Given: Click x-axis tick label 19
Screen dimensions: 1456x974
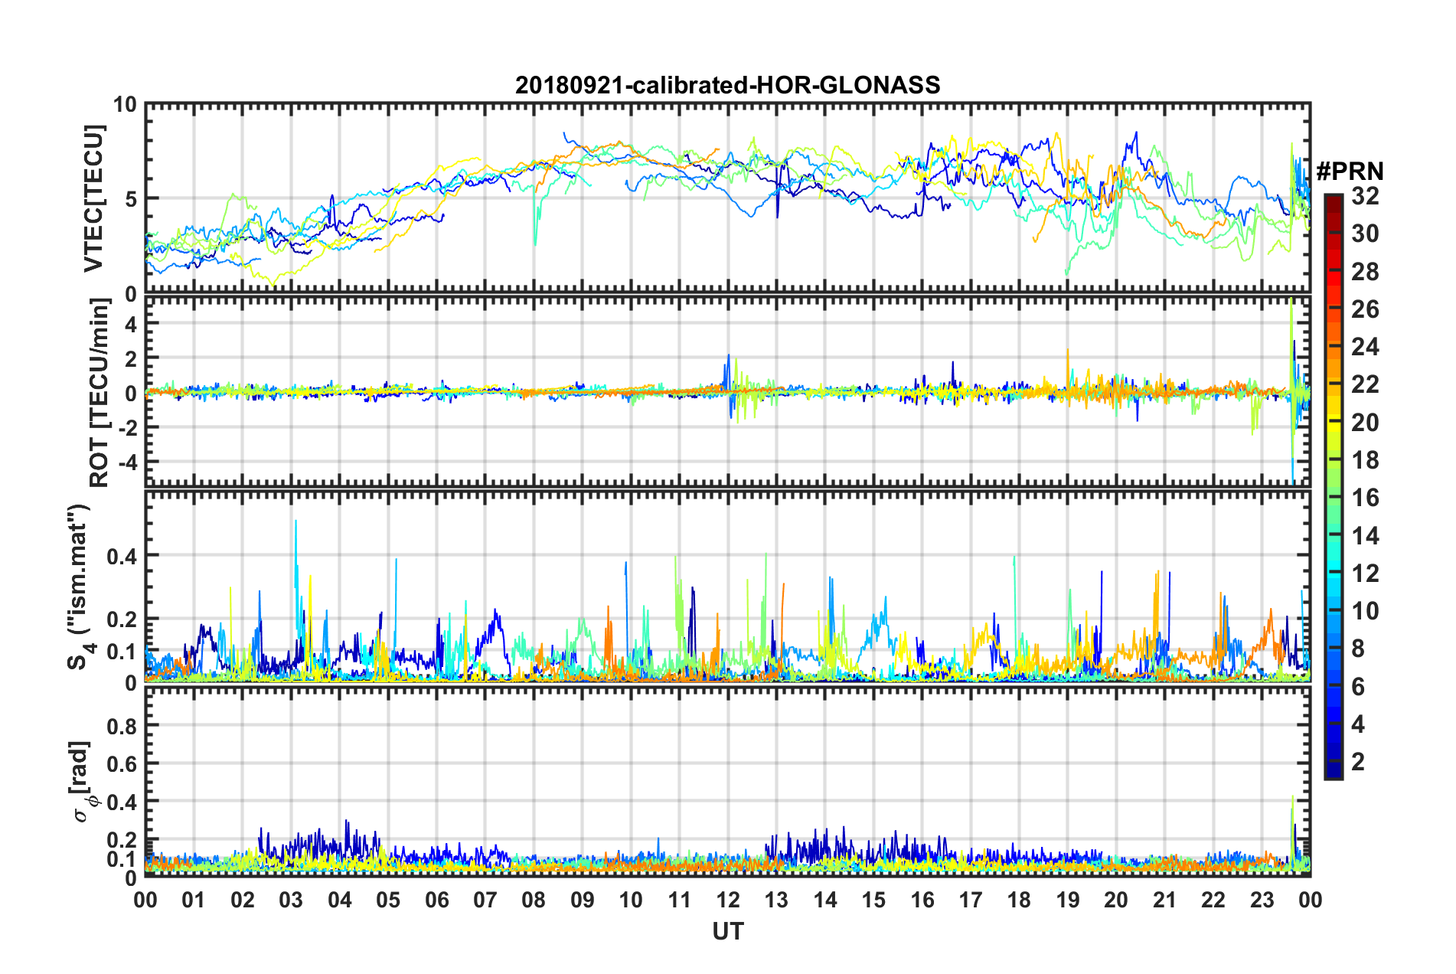Looking at the screenshot, I should point(1068,900).
